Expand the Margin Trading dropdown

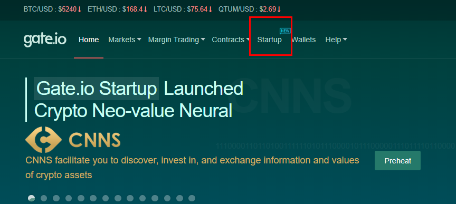[176, 40]
